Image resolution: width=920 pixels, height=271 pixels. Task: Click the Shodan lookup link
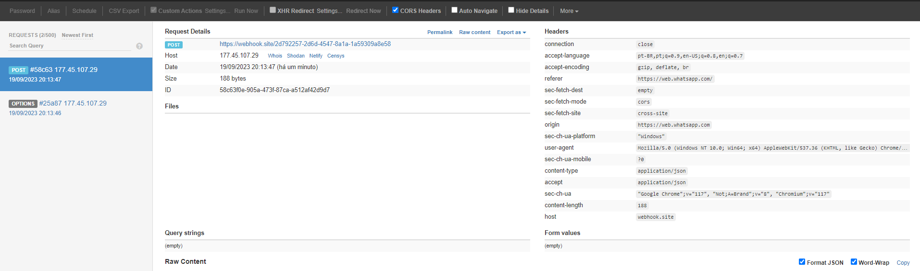[296, 56]
